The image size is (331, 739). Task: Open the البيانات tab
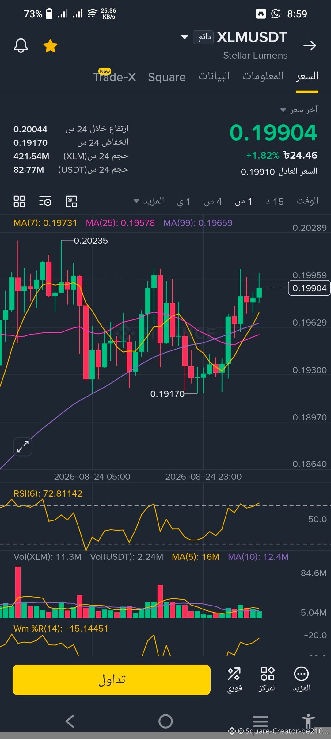214,76
